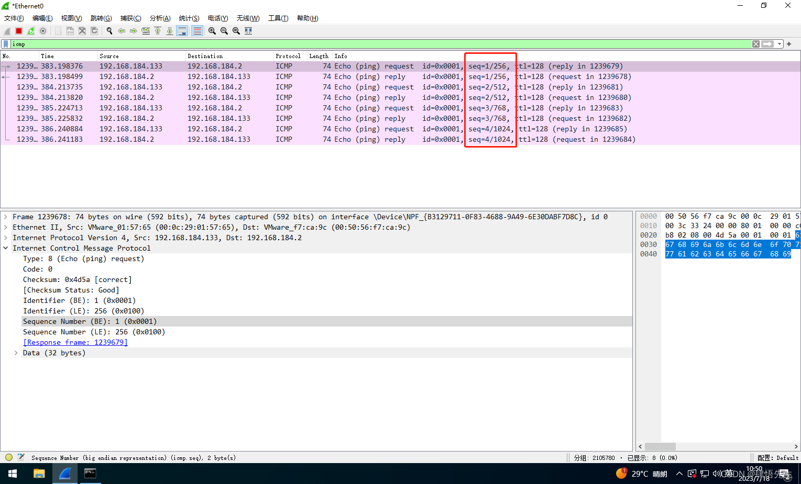Click the go to specified packet icon
The height and width of the screenshot is (484, 801).
(146, 31)
